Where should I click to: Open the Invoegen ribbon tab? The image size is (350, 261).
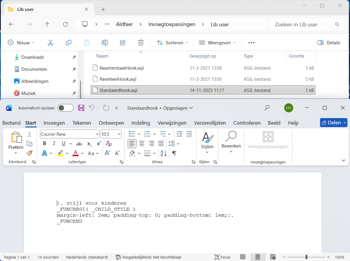[54, 123]
